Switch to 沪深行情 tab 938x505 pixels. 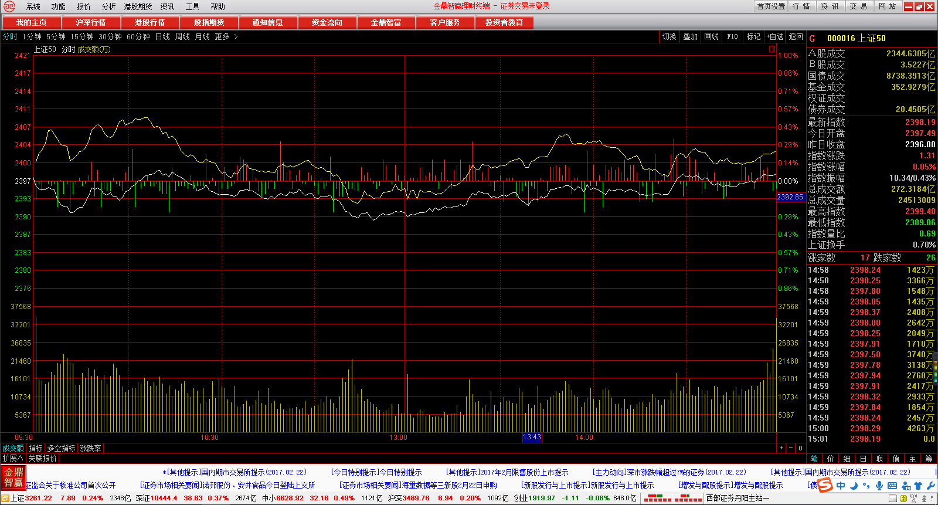pyautogui.click(x=91, y=22)
